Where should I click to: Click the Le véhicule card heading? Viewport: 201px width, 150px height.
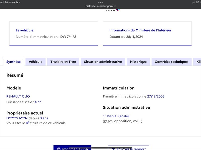tap(24, 30)
